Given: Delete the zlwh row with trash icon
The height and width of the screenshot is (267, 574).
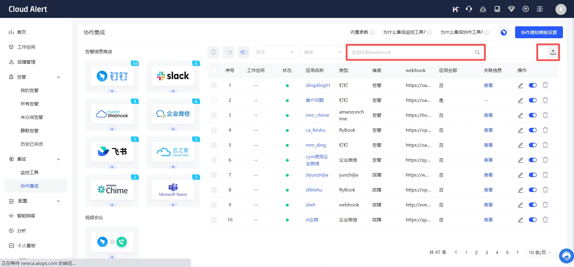Looking at the screenshot, I should [x=545, y=205].
